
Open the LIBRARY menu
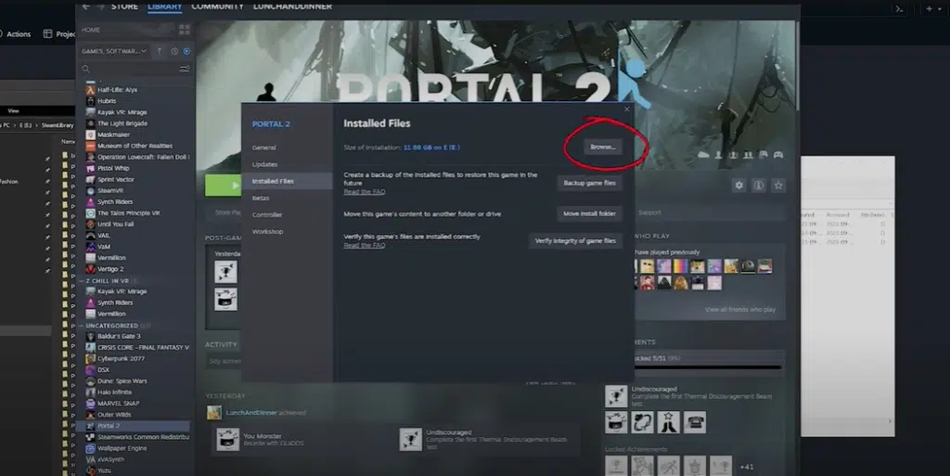point(165,6)
